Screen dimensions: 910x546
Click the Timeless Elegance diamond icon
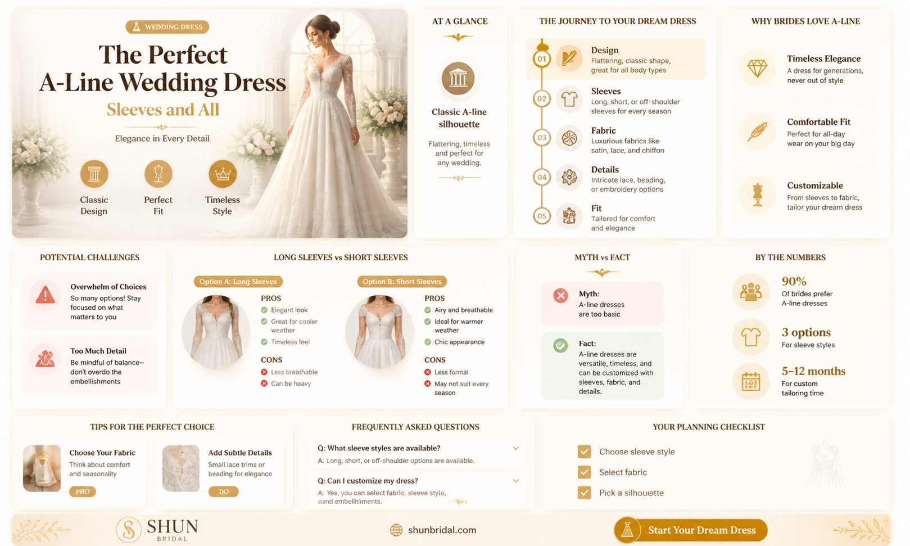click(757, 69)
